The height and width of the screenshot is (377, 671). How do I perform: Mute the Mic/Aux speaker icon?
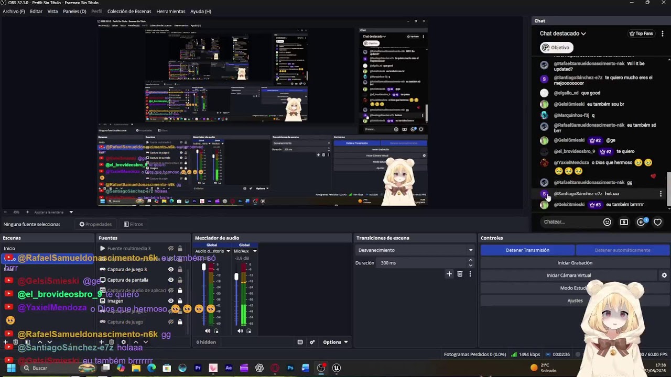(x=240, y=331)
